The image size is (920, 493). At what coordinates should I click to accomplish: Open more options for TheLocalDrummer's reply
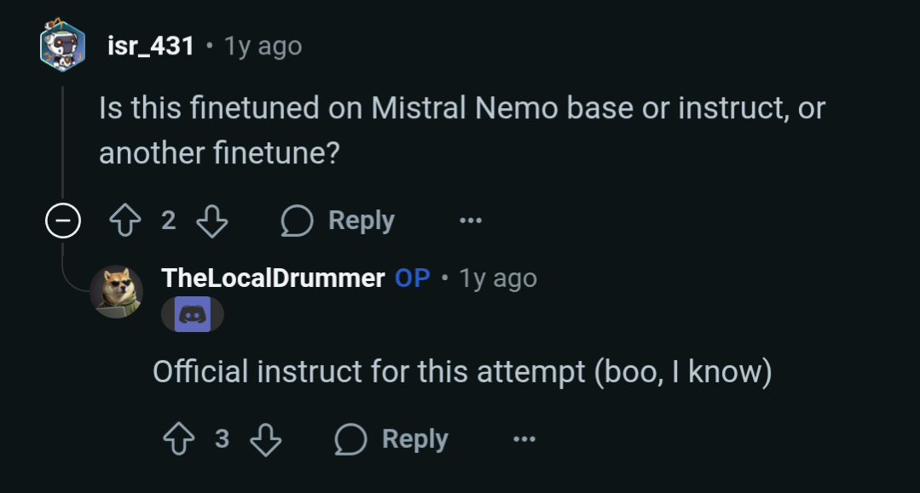524,439
